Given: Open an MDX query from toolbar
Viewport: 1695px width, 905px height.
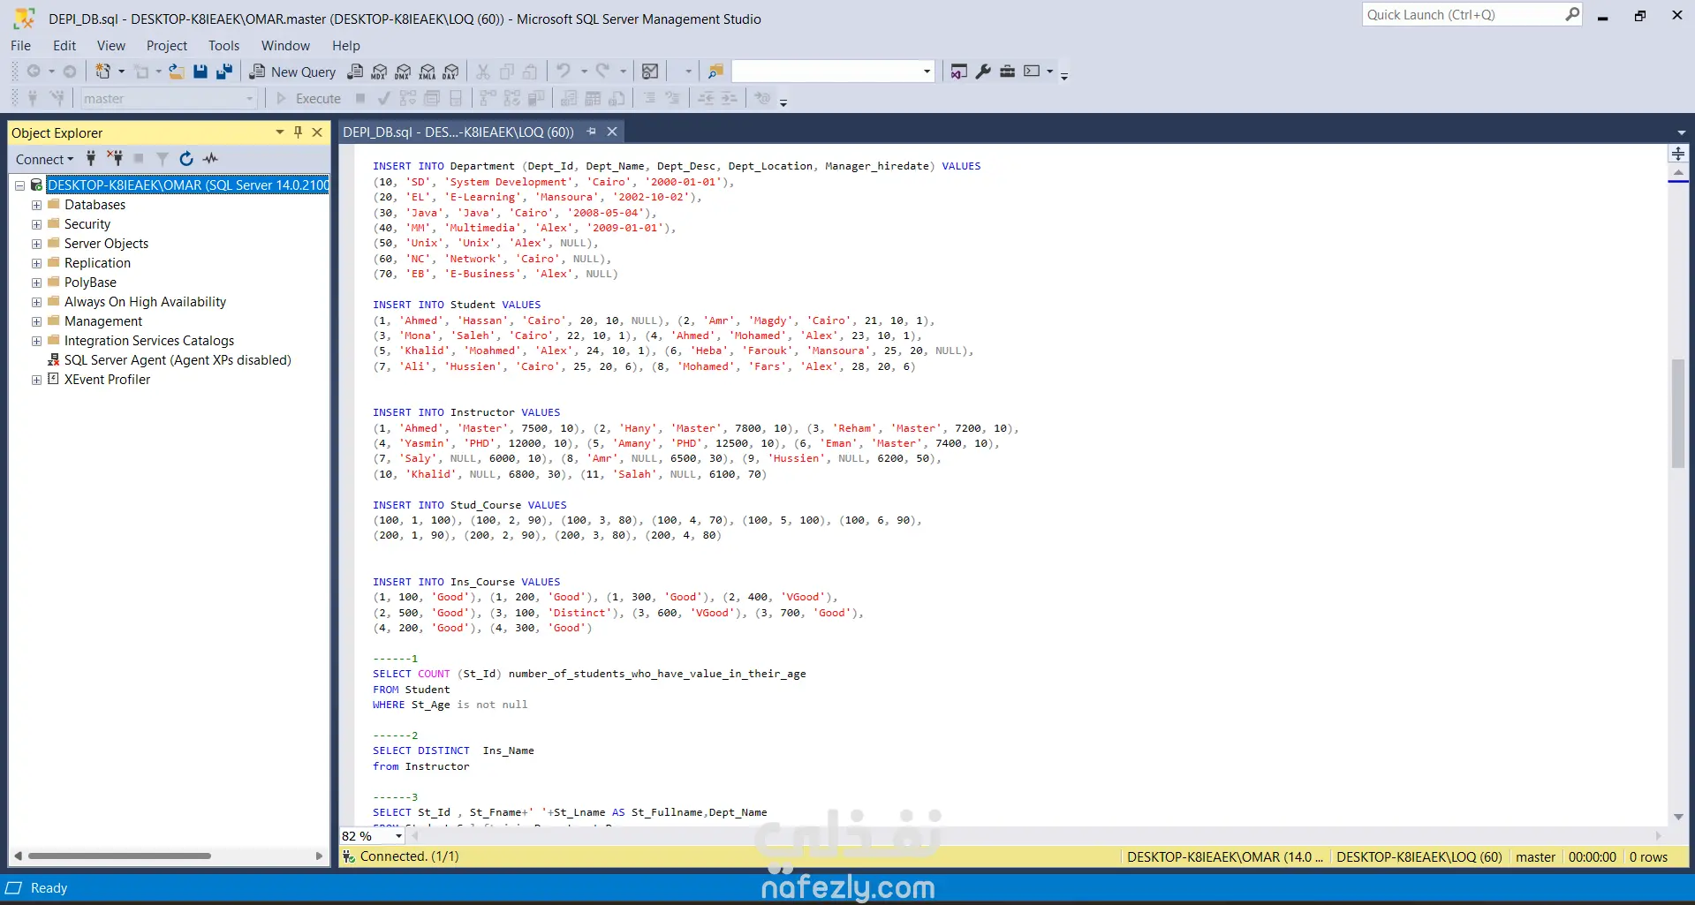Looking at the screenshot, I should [x=379, y=72].
